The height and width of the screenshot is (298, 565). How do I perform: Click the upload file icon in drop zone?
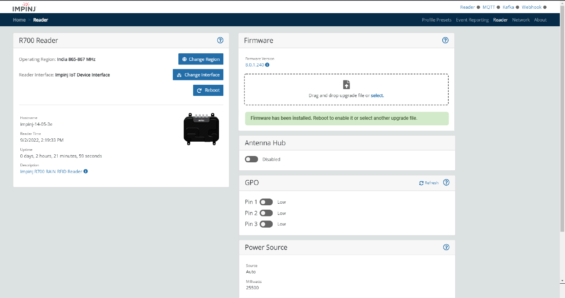[x=346, y=85]
